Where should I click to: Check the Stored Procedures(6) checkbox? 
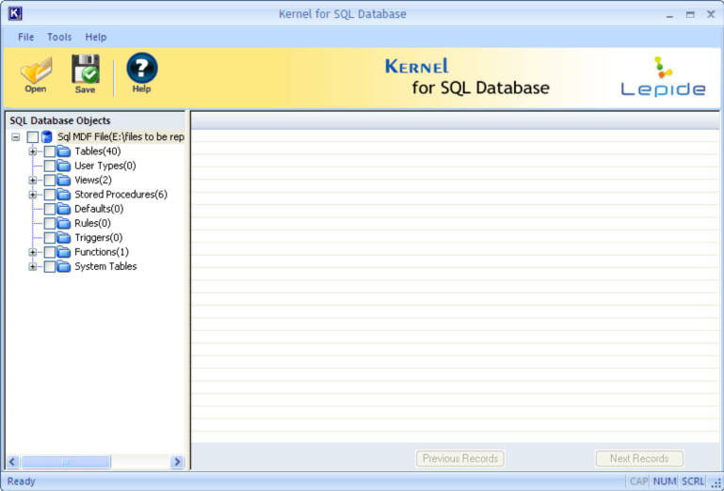[x=49, y=195]
